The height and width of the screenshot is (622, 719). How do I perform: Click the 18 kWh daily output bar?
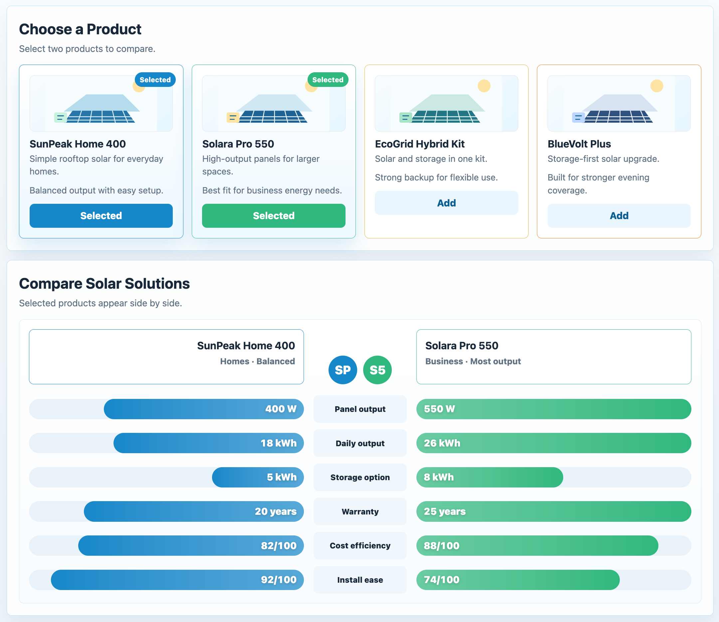coord(209,443)
